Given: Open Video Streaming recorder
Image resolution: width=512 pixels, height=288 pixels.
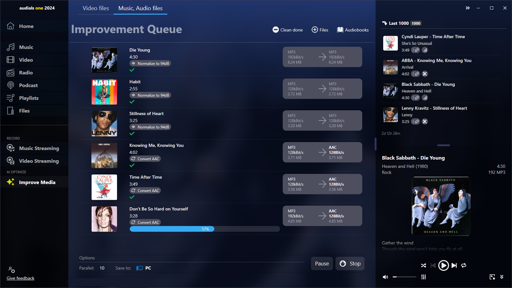Looking at the screenshot, I should tap(34, 161).
